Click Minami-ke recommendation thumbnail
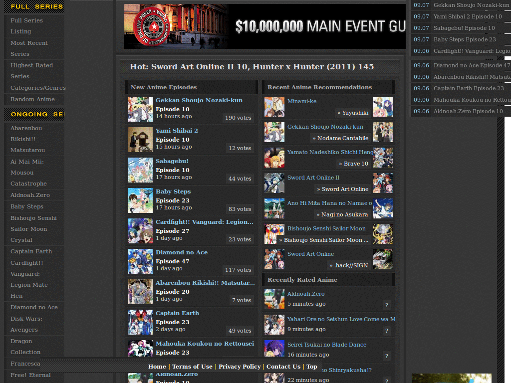The height and width of the screenshot is (383, 511). click(274, 107)
